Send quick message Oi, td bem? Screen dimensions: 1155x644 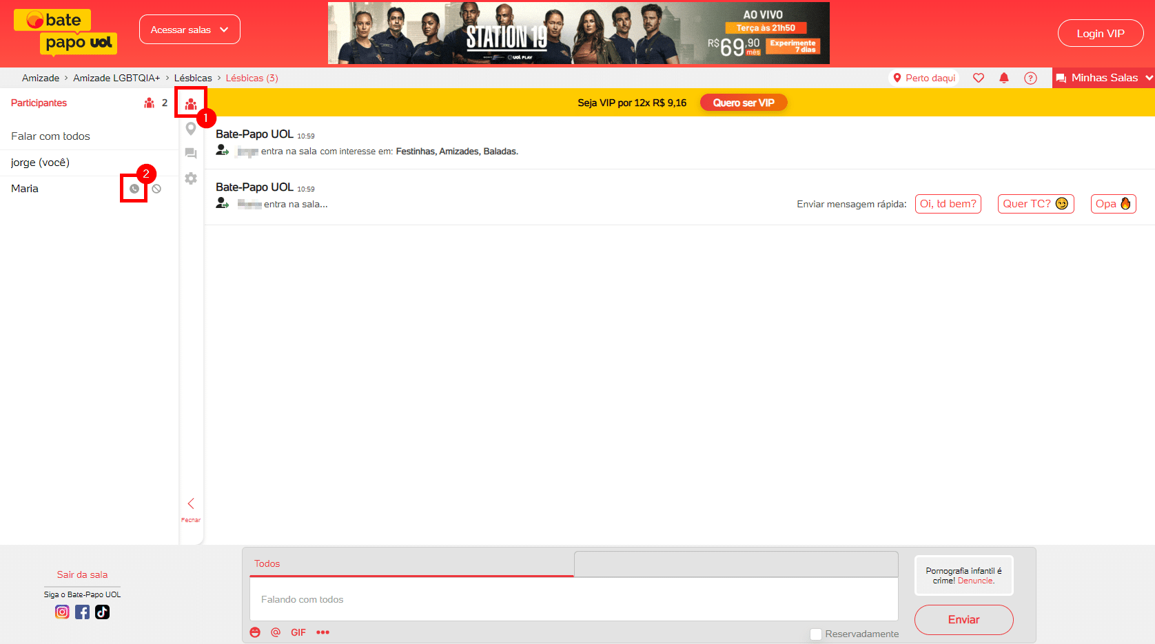[948, 204]
